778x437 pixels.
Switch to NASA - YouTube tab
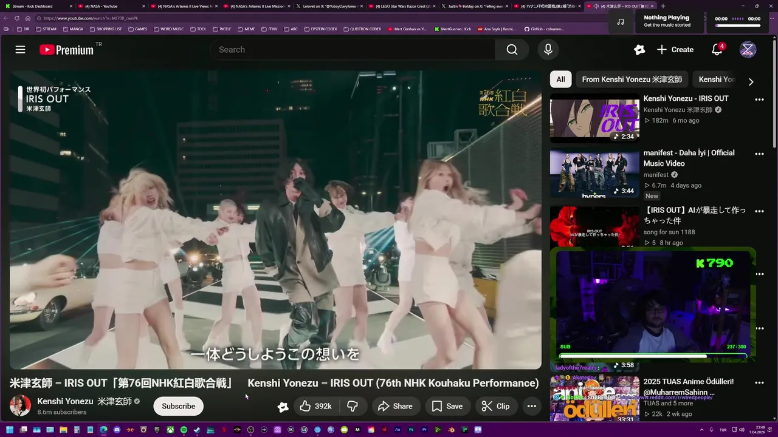coord(110,6)
